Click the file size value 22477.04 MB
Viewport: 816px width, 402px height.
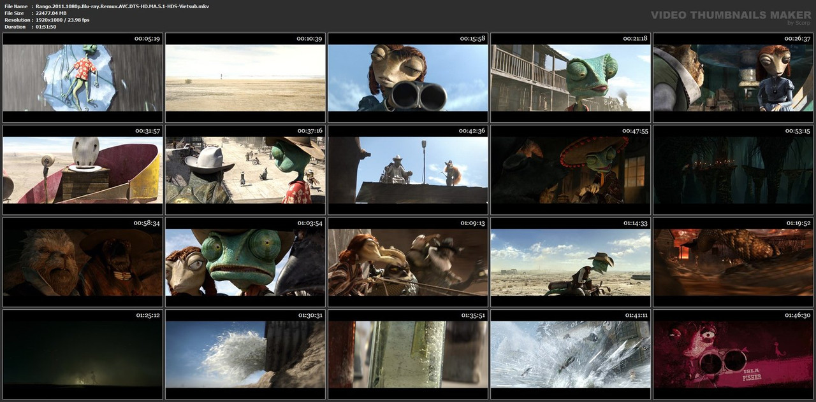tap(51, 13)
